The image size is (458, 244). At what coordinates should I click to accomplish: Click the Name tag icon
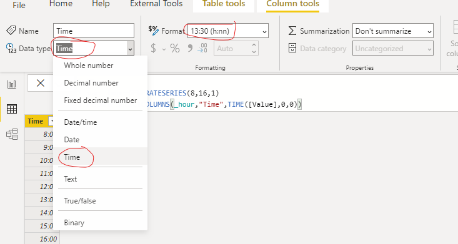tap(11, 30)
